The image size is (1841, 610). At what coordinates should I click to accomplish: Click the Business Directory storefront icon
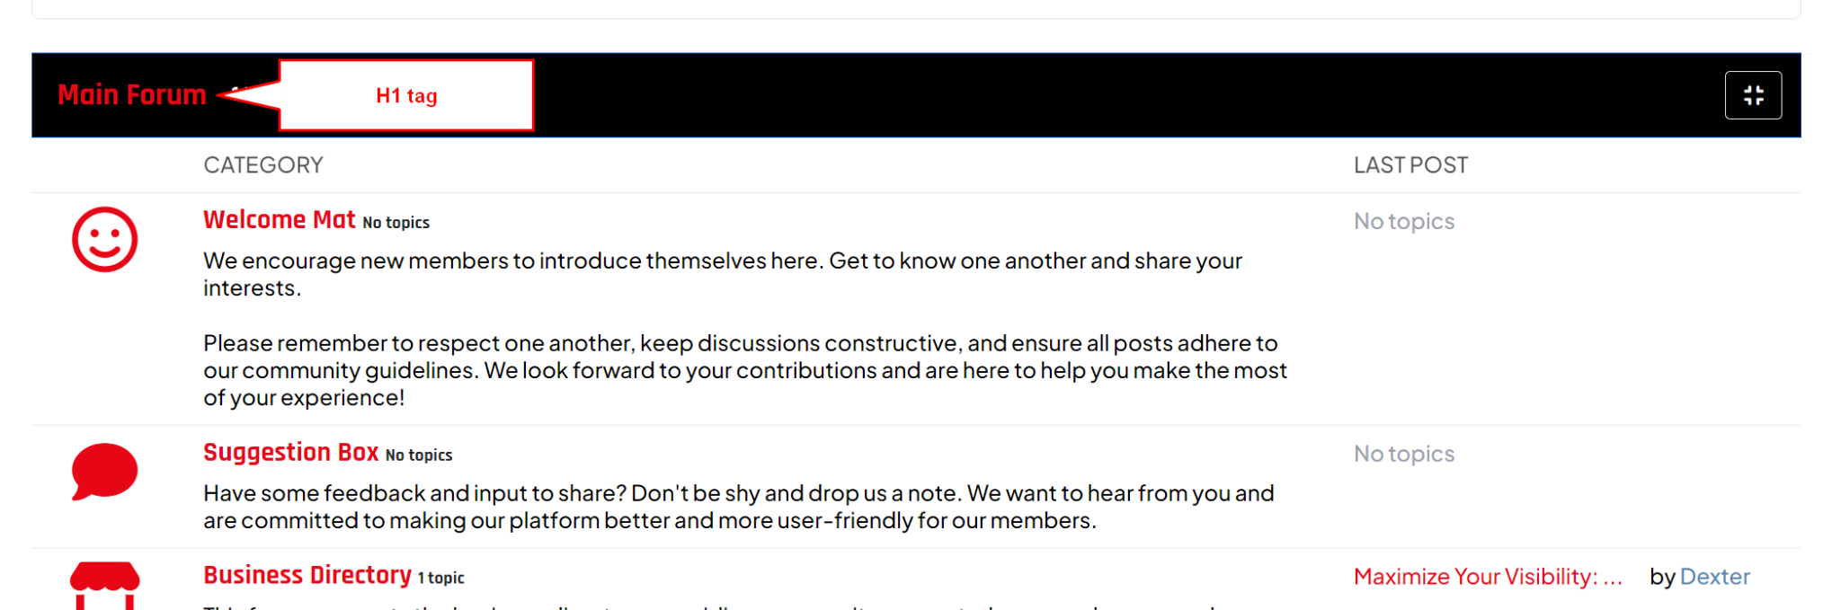click(105, 586)
